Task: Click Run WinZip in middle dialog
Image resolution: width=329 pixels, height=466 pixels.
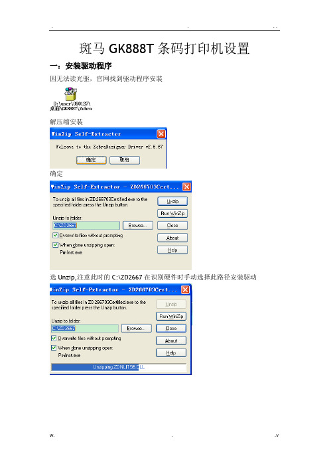Action: [172, 213]
